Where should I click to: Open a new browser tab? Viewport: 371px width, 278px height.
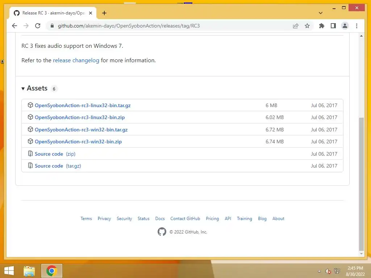click(x=104, y=13)
